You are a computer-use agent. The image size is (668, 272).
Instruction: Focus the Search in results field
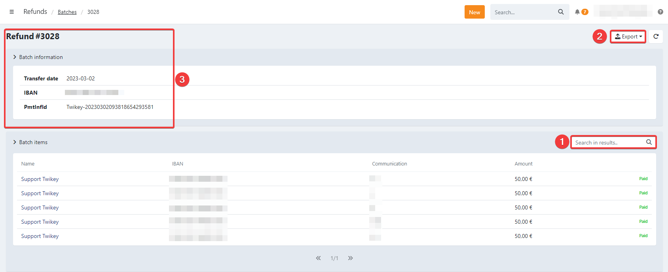click(609, 143)
